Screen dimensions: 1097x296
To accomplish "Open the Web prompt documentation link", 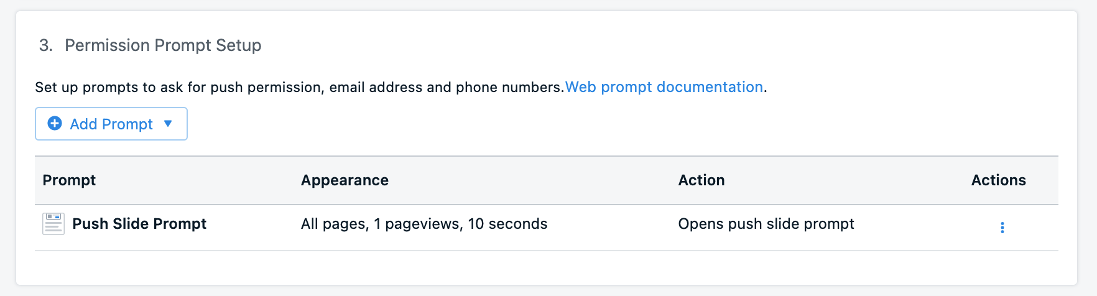I will pos(664,87).
